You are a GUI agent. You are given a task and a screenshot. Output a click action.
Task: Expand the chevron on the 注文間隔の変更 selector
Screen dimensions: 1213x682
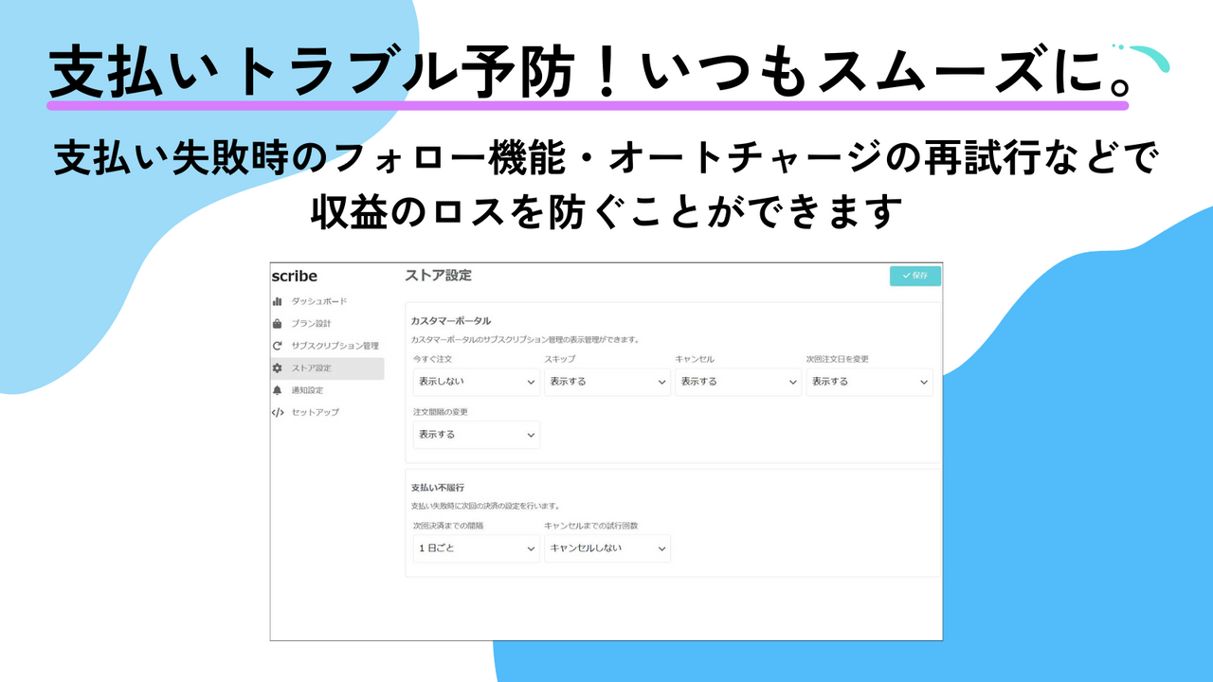pyautogui.click(x=531, y=435)
